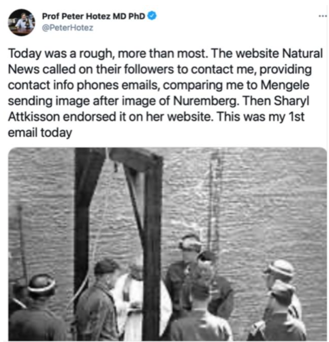The image size is (329, 342).
Task: Click the word "Mengele" in the tweet
Action: (x=285, y=85)
